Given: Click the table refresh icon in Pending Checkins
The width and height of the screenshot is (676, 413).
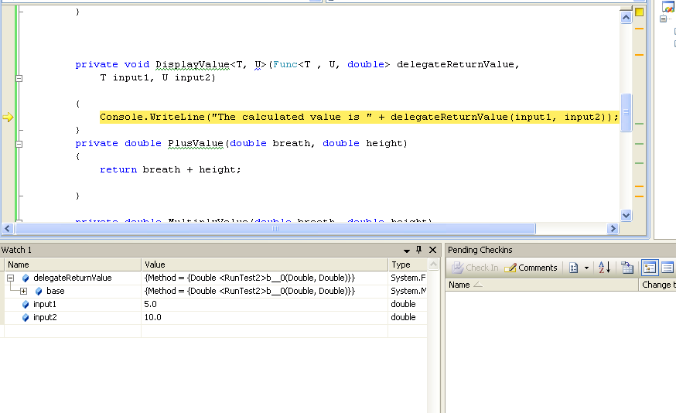Looking at the screenshot, I should point(627,268).
